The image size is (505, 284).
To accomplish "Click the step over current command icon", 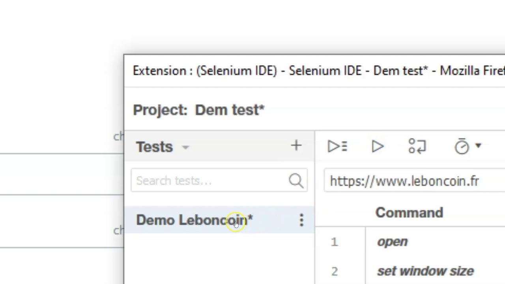I will coord(417,146).
